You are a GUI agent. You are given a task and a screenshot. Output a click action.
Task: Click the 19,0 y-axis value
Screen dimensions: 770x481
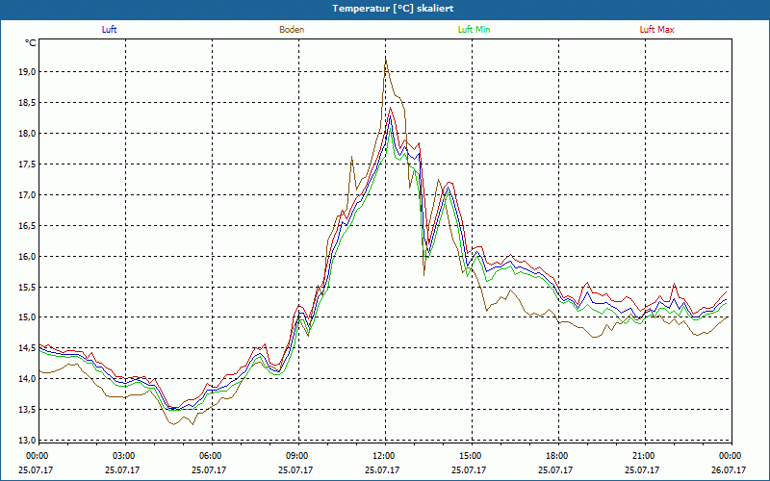tap(29, 71)
